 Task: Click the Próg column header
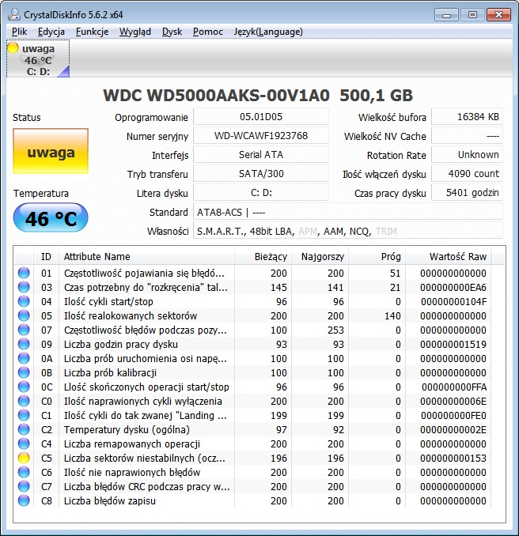377,256
